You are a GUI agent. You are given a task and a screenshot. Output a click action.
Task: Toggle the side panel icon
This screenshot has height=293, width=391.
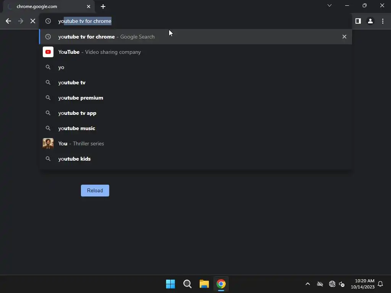tap(358, 21)
